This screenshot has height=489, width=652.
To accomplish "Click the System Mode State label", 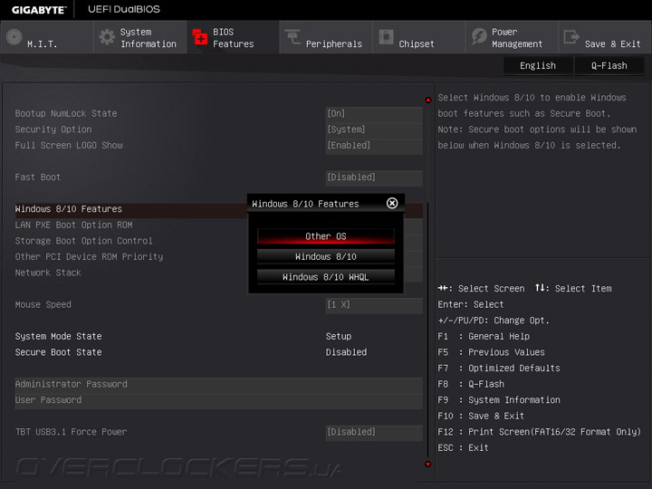I will (x=58, y=336).
